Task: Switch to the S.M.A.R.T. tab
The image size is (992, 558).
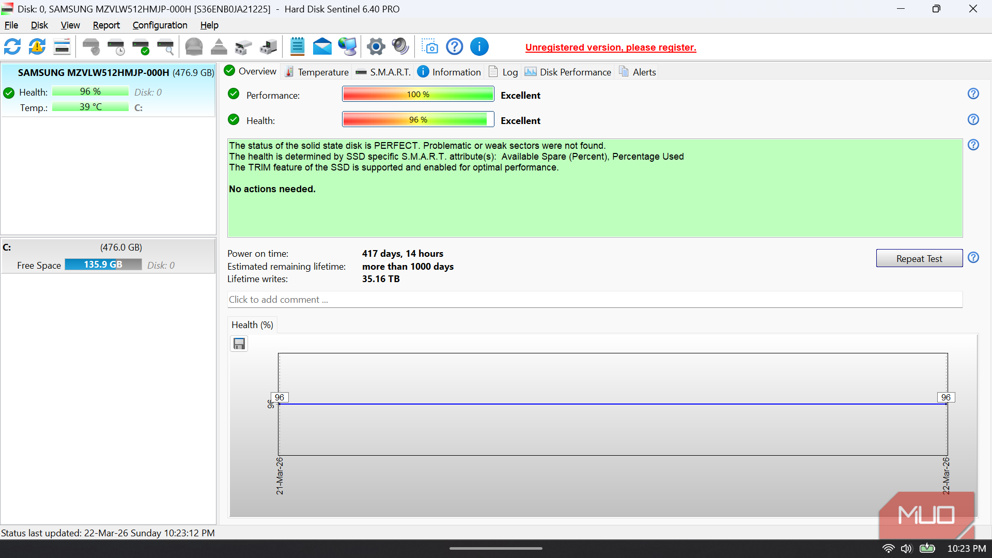Action: (383, 72)
